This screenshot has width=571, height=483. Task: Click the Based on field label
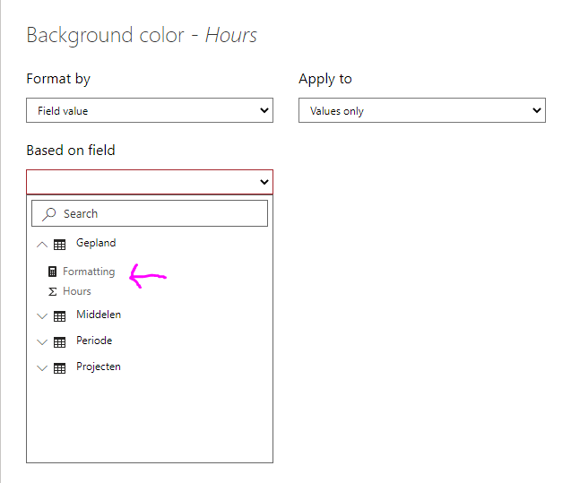(x=71, y=151)
